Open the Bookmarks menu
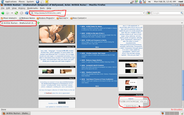184x115 pixels. coord(33,8)
